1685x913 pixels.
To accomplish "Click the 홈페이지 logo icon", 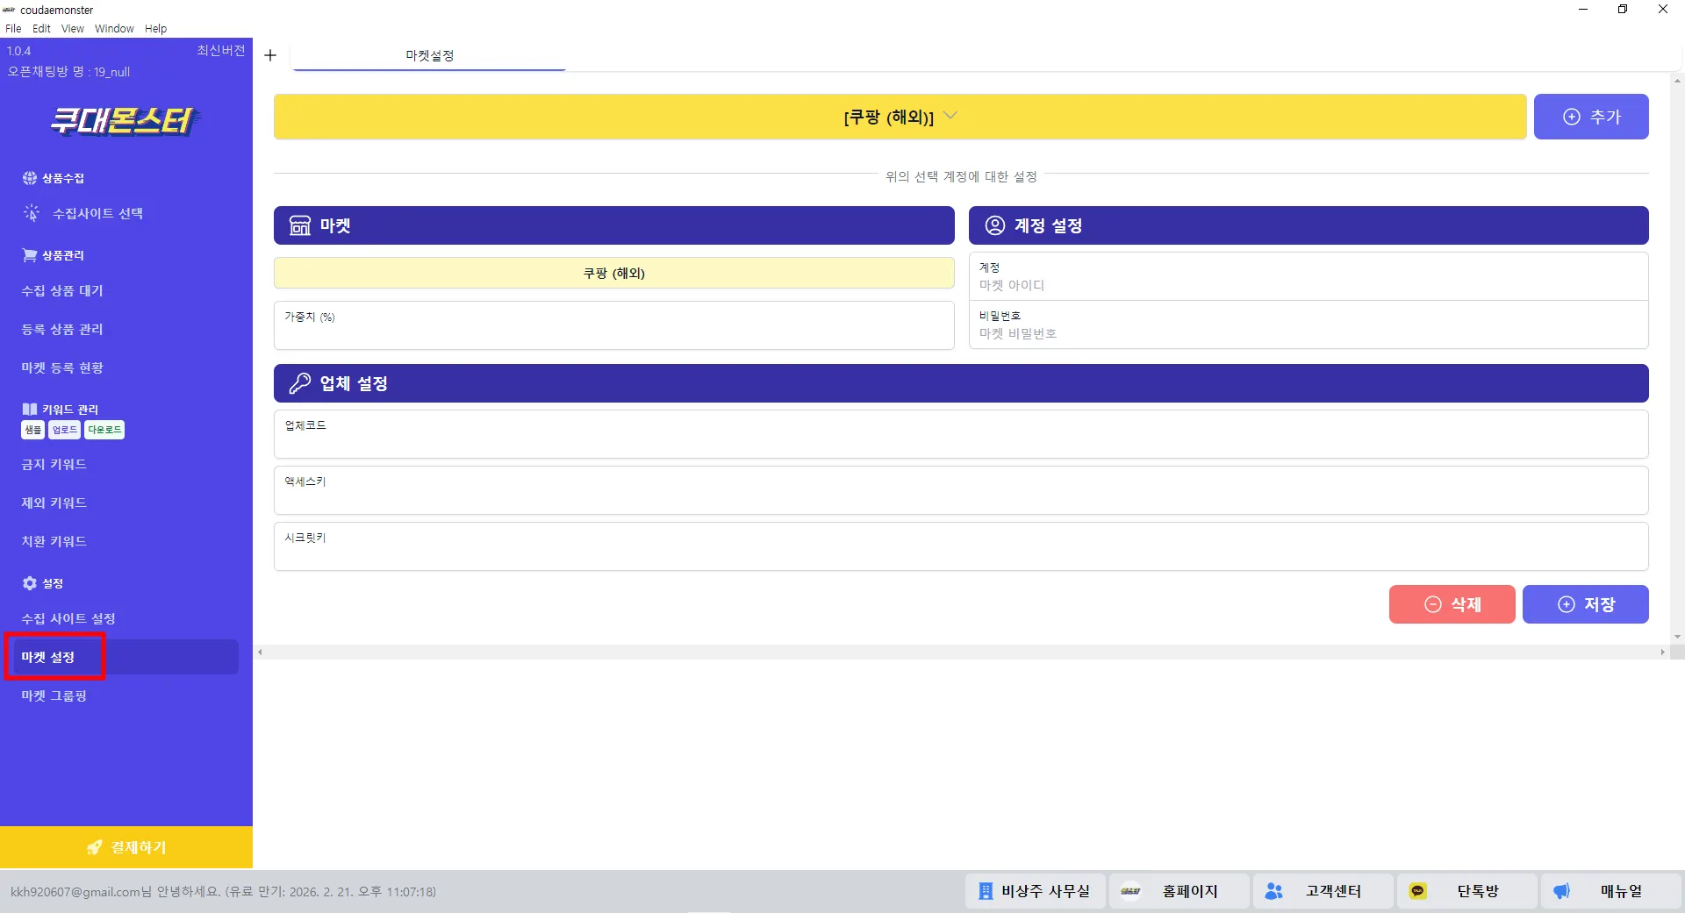I will (1130, 891).
